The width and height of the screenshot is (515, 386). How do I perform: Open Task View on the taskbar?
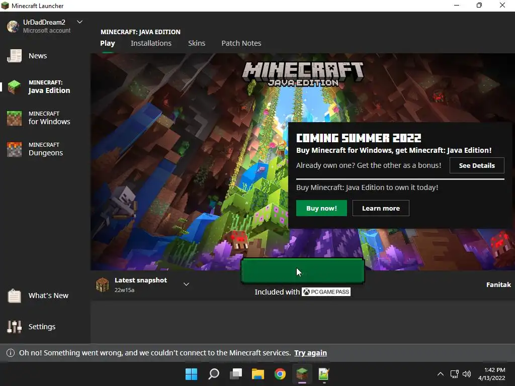coord(236,374)
